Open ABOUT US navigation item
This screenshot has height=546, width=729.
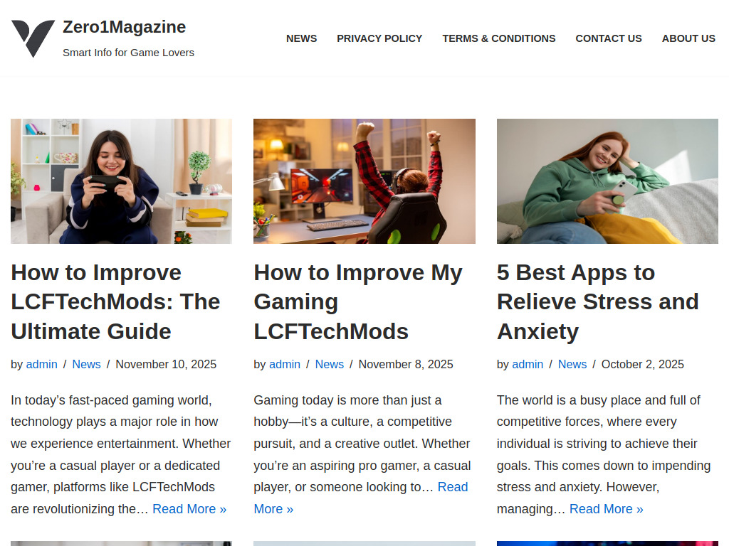click(688, 38)
